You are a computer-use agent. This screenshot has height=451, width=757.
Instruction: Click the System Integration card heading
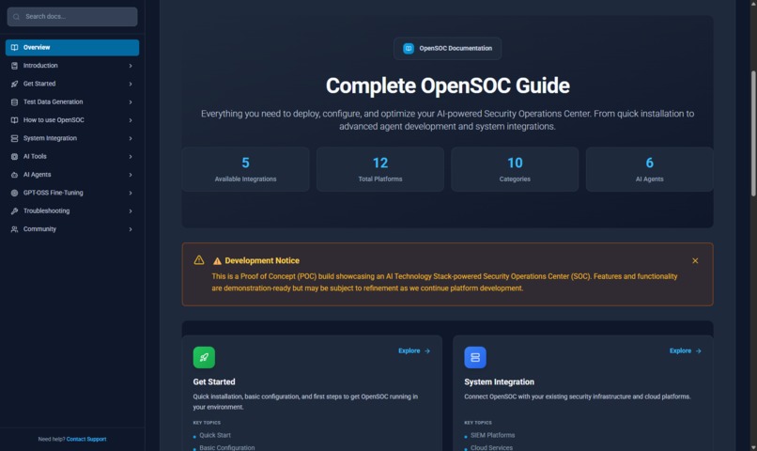[x=500, y=382]
